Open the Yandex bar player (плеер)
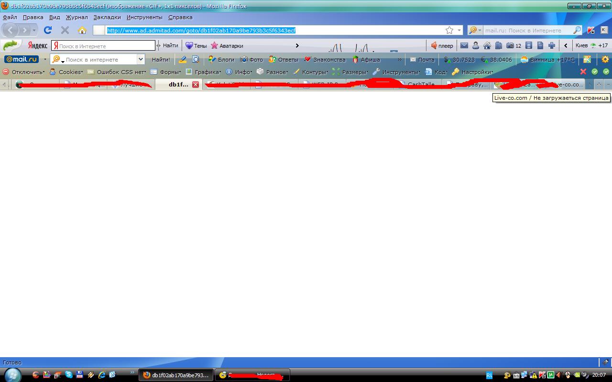The width and height of the screenshot is (612, 382). pyautogui.click(x=441, y=46)
